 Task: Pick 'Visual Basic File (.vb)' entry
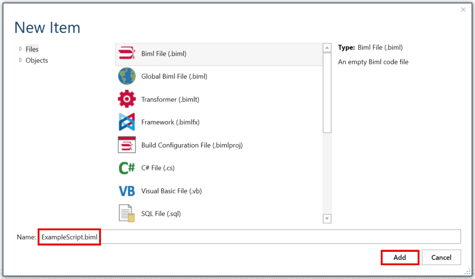pos(219,191)
